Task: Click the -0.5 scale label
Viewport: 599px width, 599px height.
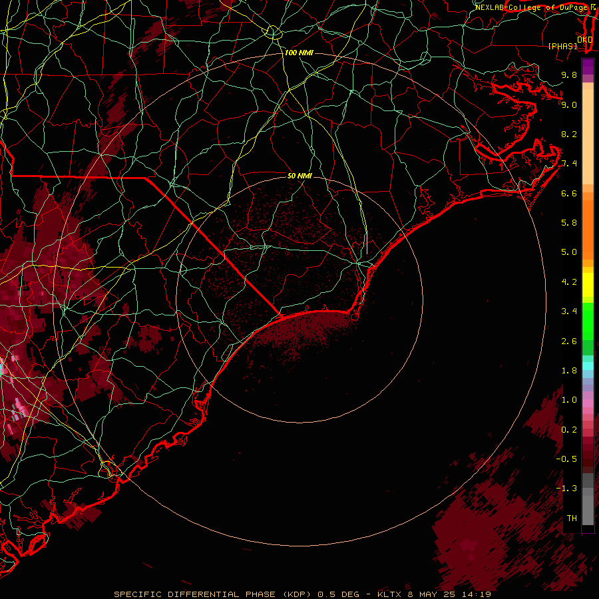Action: coord(566,459)
